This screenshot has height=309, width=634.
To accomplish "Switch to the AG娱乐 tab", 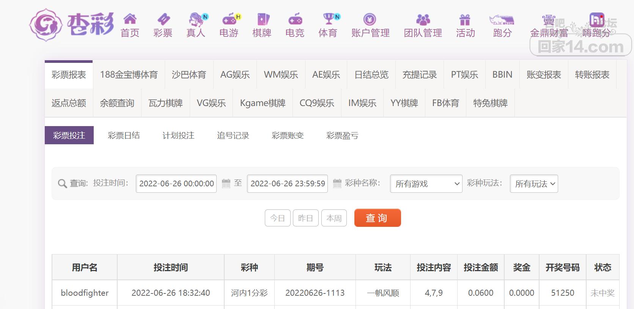I will [x=235, y=75].
